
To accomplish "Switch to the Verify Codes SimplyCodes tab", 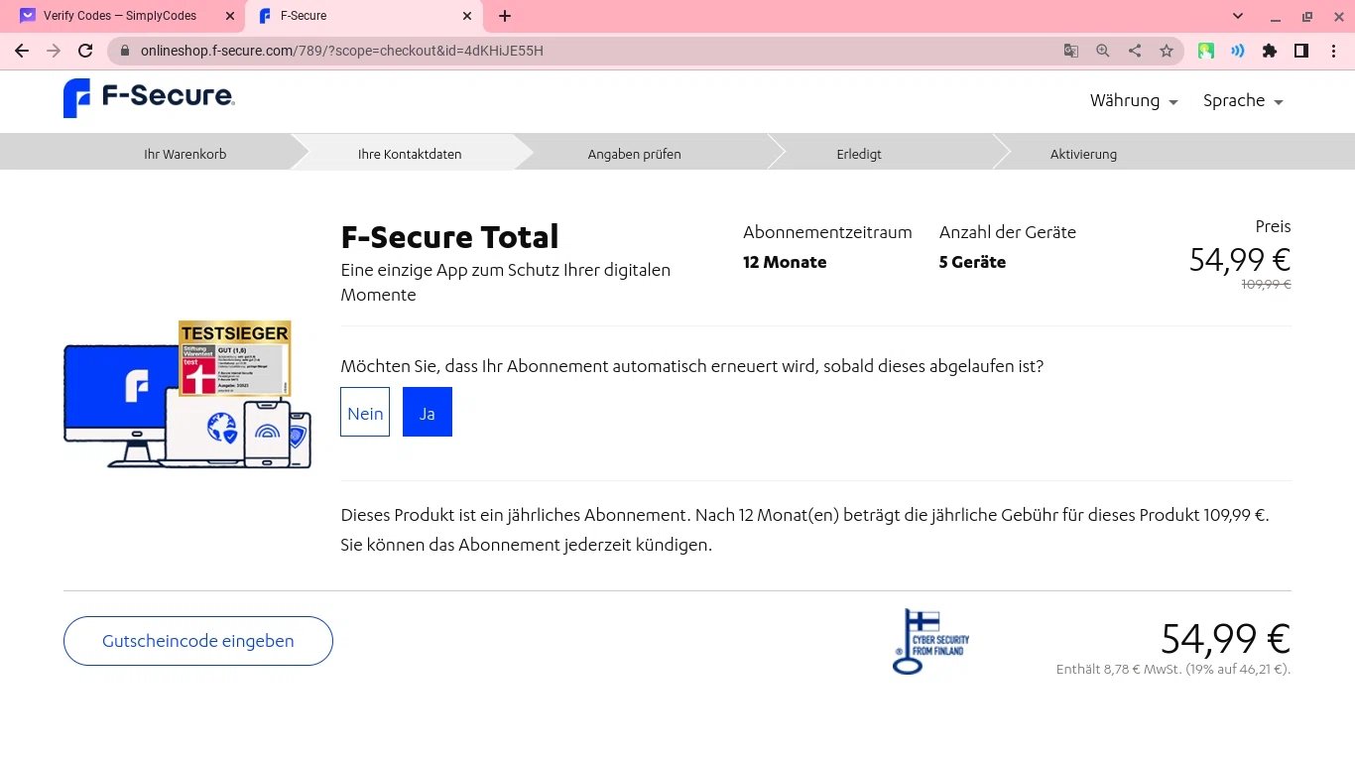I will [x=119, y=16].
